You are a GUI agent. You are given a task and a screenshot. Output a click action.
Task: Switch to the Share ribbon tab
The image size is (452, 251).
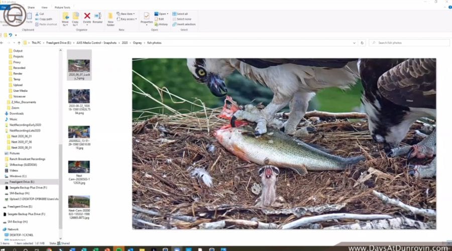(x=31, y=7)
